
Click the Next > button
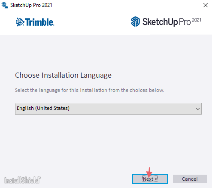pos(150,179)
